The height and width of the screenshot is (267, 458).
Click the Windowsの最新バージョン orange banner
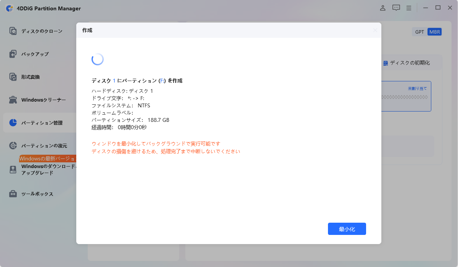pyautogui.click(x=48, y=159)
